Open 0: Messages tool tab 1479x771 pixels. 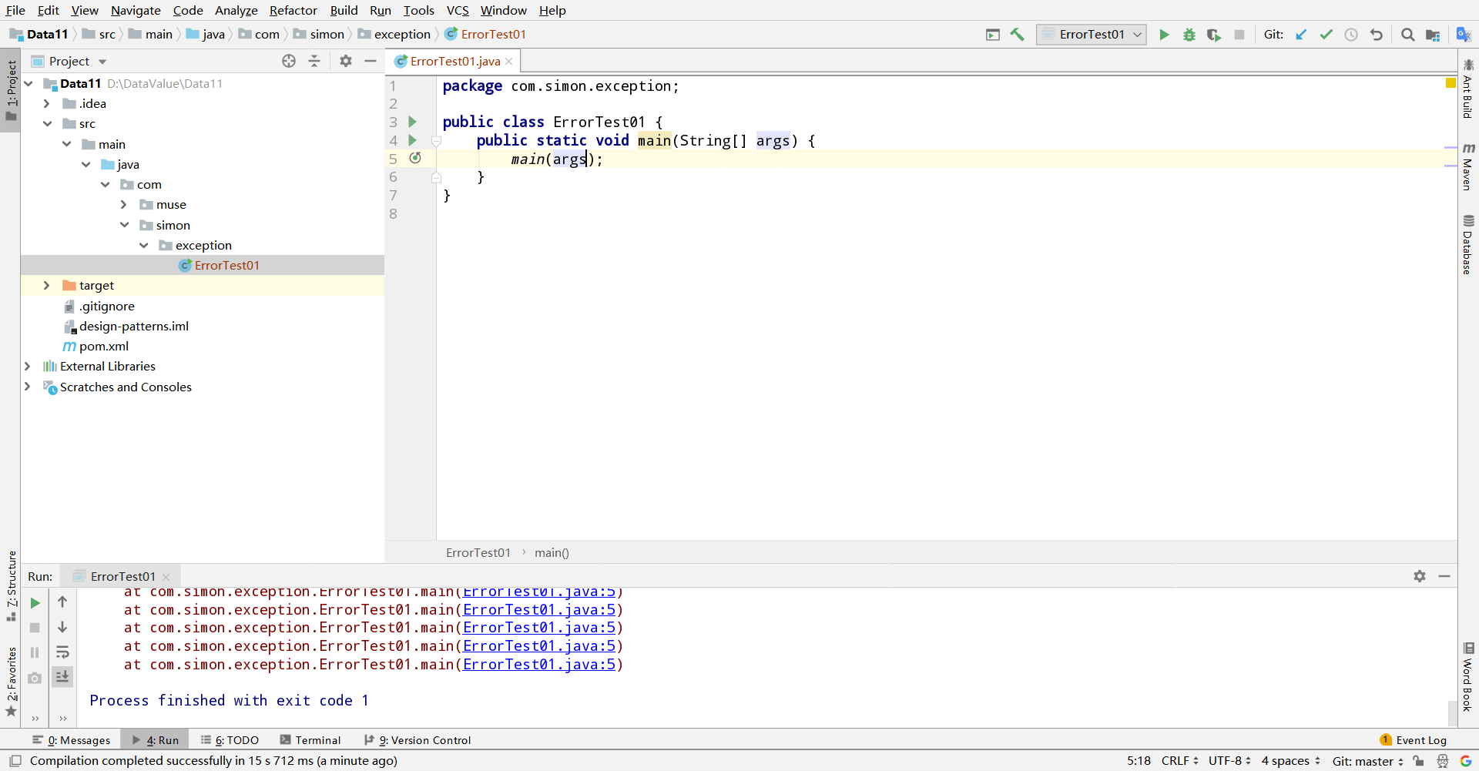[x=71, y=740]
